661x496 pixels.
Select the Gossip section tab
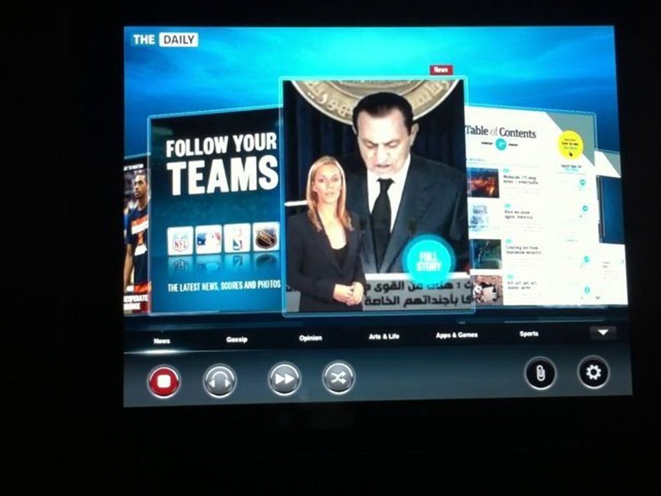point(236,339)
